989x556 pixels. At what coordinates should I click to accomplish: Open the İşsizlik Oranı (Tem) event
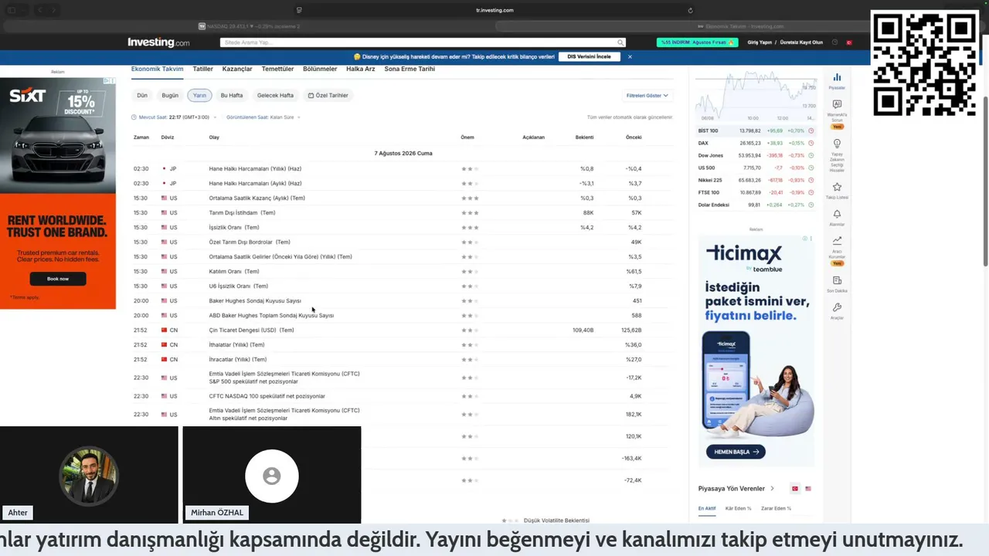234,228
